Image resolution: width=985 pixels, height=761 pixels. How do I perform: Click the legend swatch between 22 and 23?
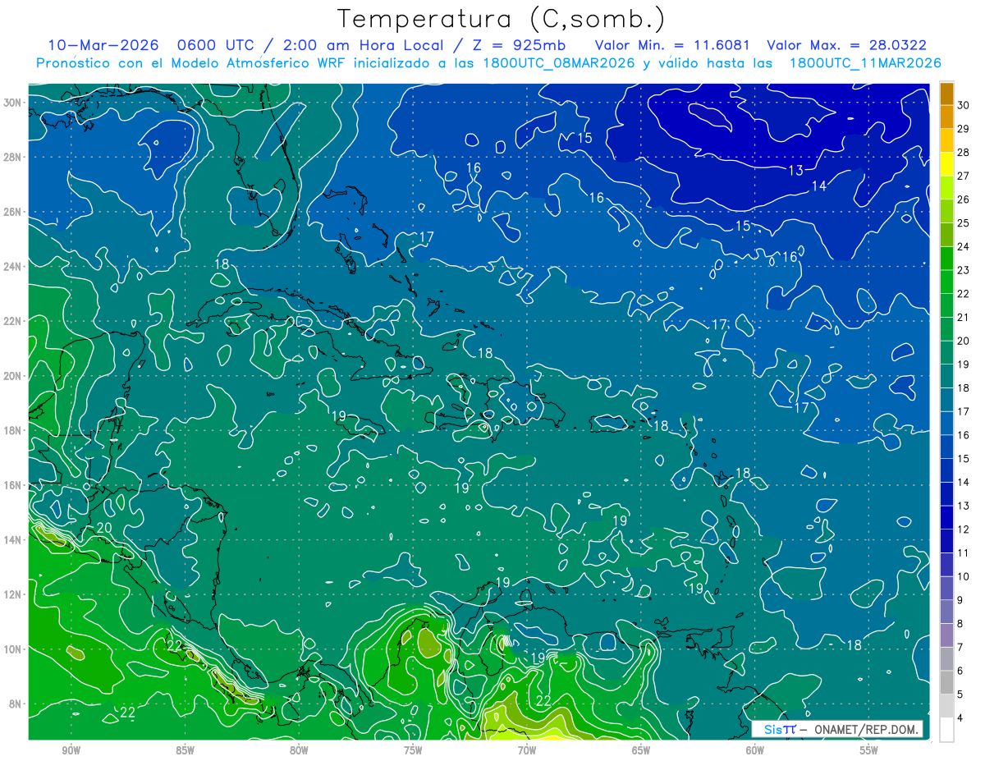click(946, 282)
